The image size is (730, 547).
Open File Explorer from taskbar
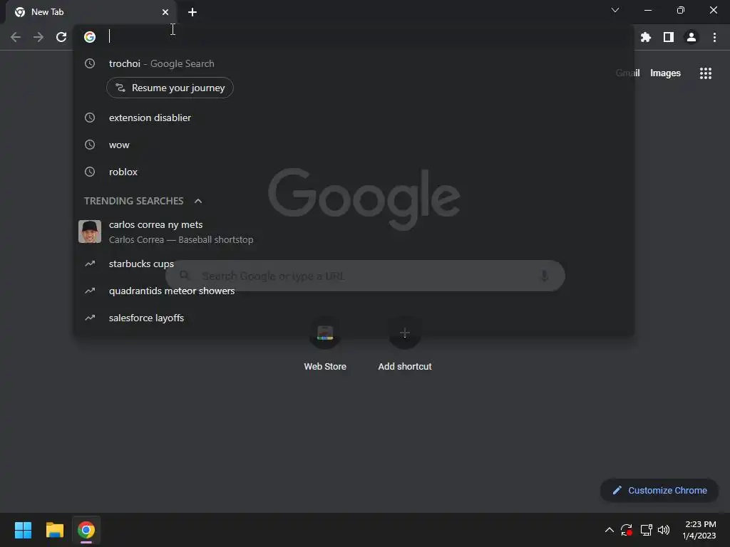(54, 530)
